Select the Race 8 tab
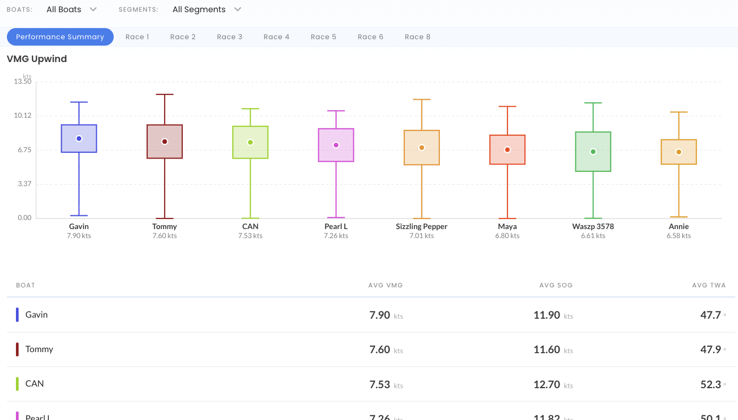The height and width of the screenshot is (420, 738). click(418, 37)
